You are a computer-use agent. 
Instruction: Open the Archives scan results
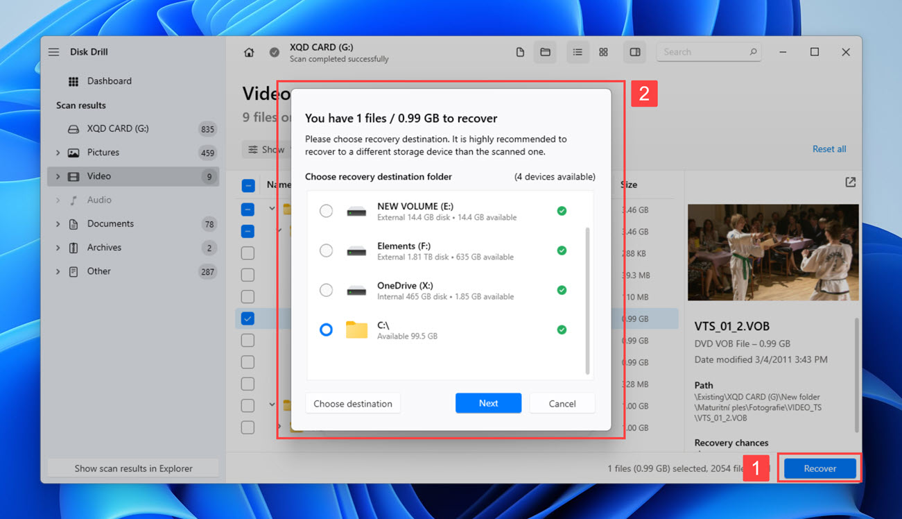pos(133,248)
